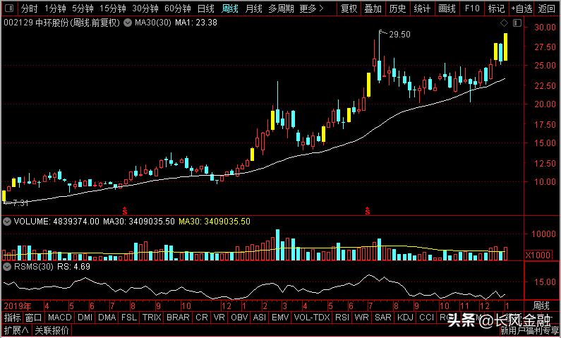The width and height of the screenshot is (561, 338).
Task: Expand the RSMS(30) indicator dropdown
Action: point(6,267)
